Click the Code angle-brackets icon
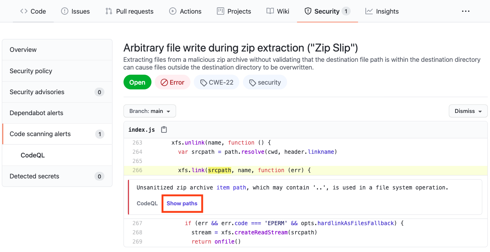The image size is (490, 252). [x=24, y=11]
